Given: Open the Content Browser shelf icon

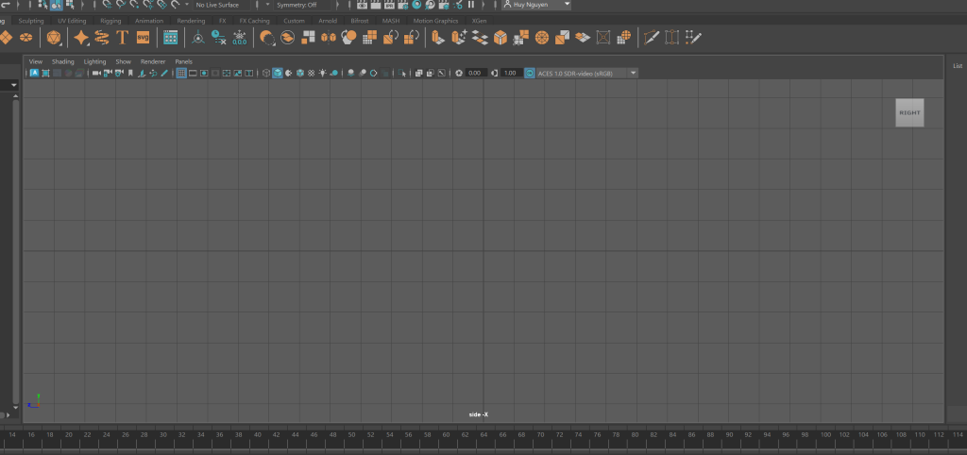Looking at the screenshot, I should point(170,38).
